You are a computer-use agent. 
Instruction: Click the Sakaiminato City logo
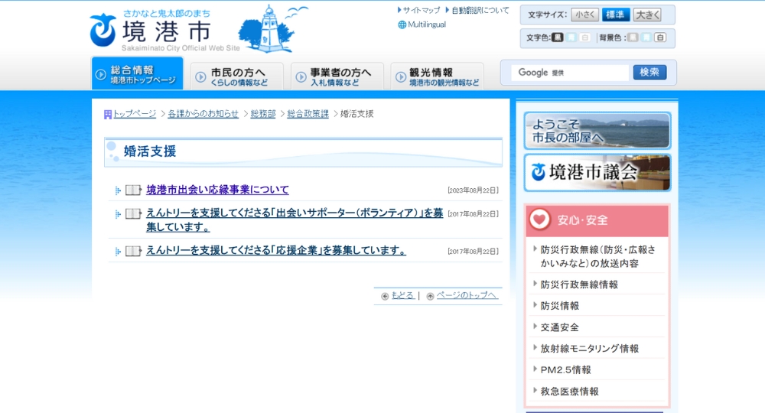click(165, 30)
